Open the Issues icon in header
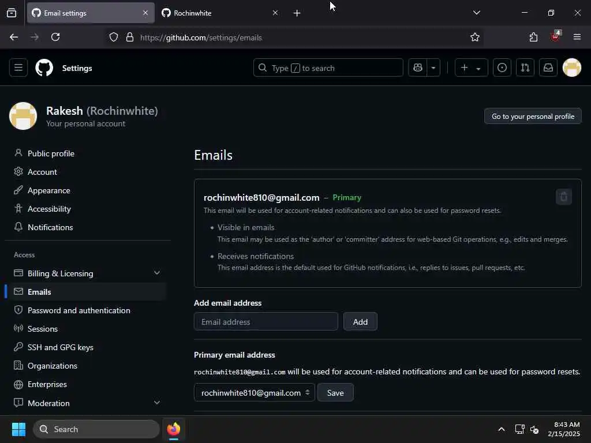Screen dimensions: 591x443 tap(502, 68)
